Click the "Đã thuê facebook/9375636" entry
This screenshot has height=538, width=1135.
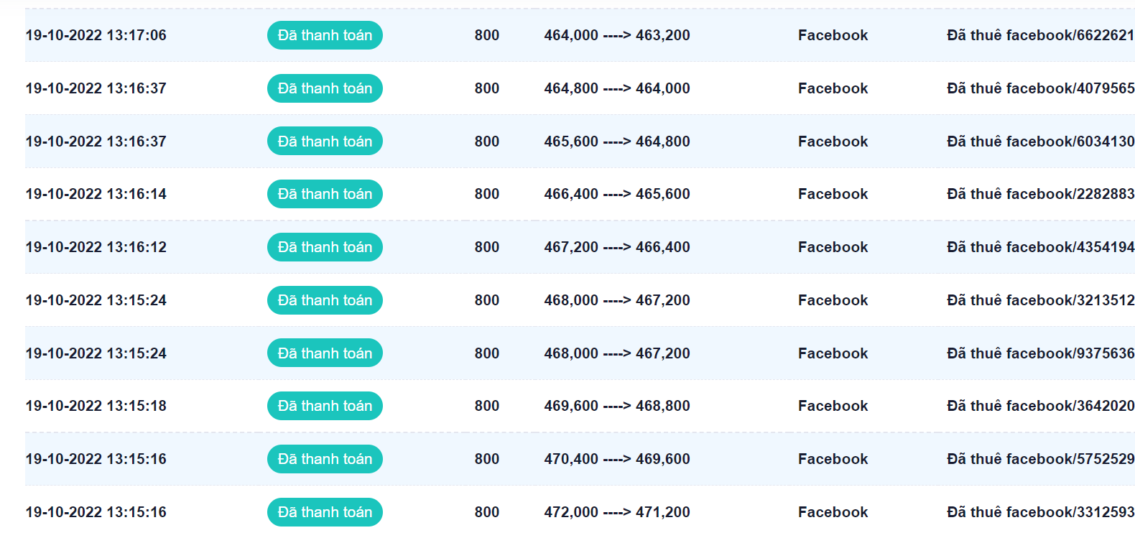(x=1039, y=353)
